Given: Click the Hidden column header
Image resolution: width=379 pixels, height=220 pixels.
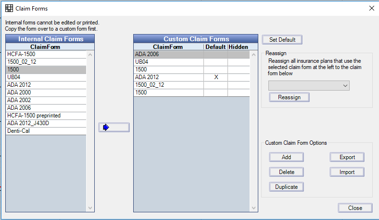Looking at the screenshot, I should coord(239,47).
